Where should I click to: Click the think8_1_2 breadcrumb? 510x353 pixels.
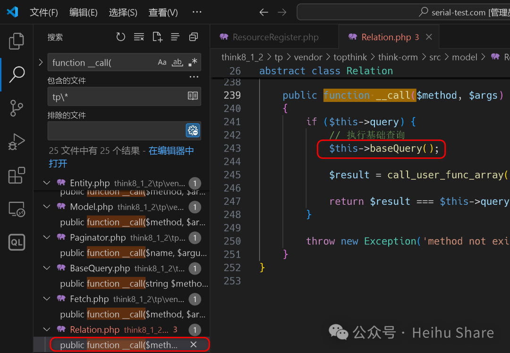click(242, 57)
